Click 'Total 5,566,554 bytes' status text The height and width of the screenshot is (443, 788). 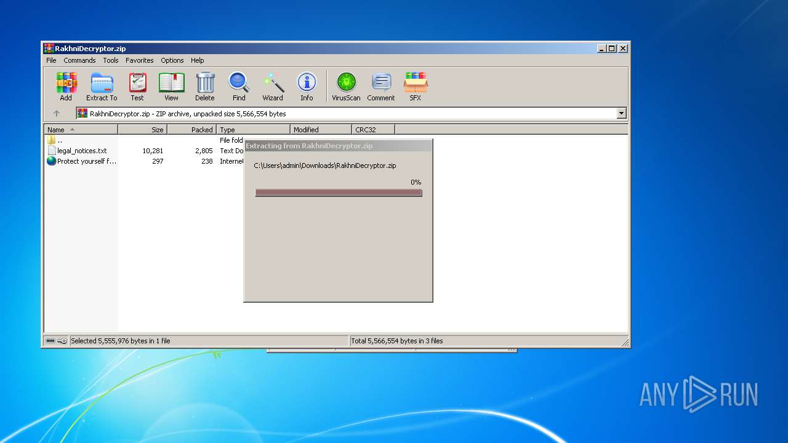397,341
